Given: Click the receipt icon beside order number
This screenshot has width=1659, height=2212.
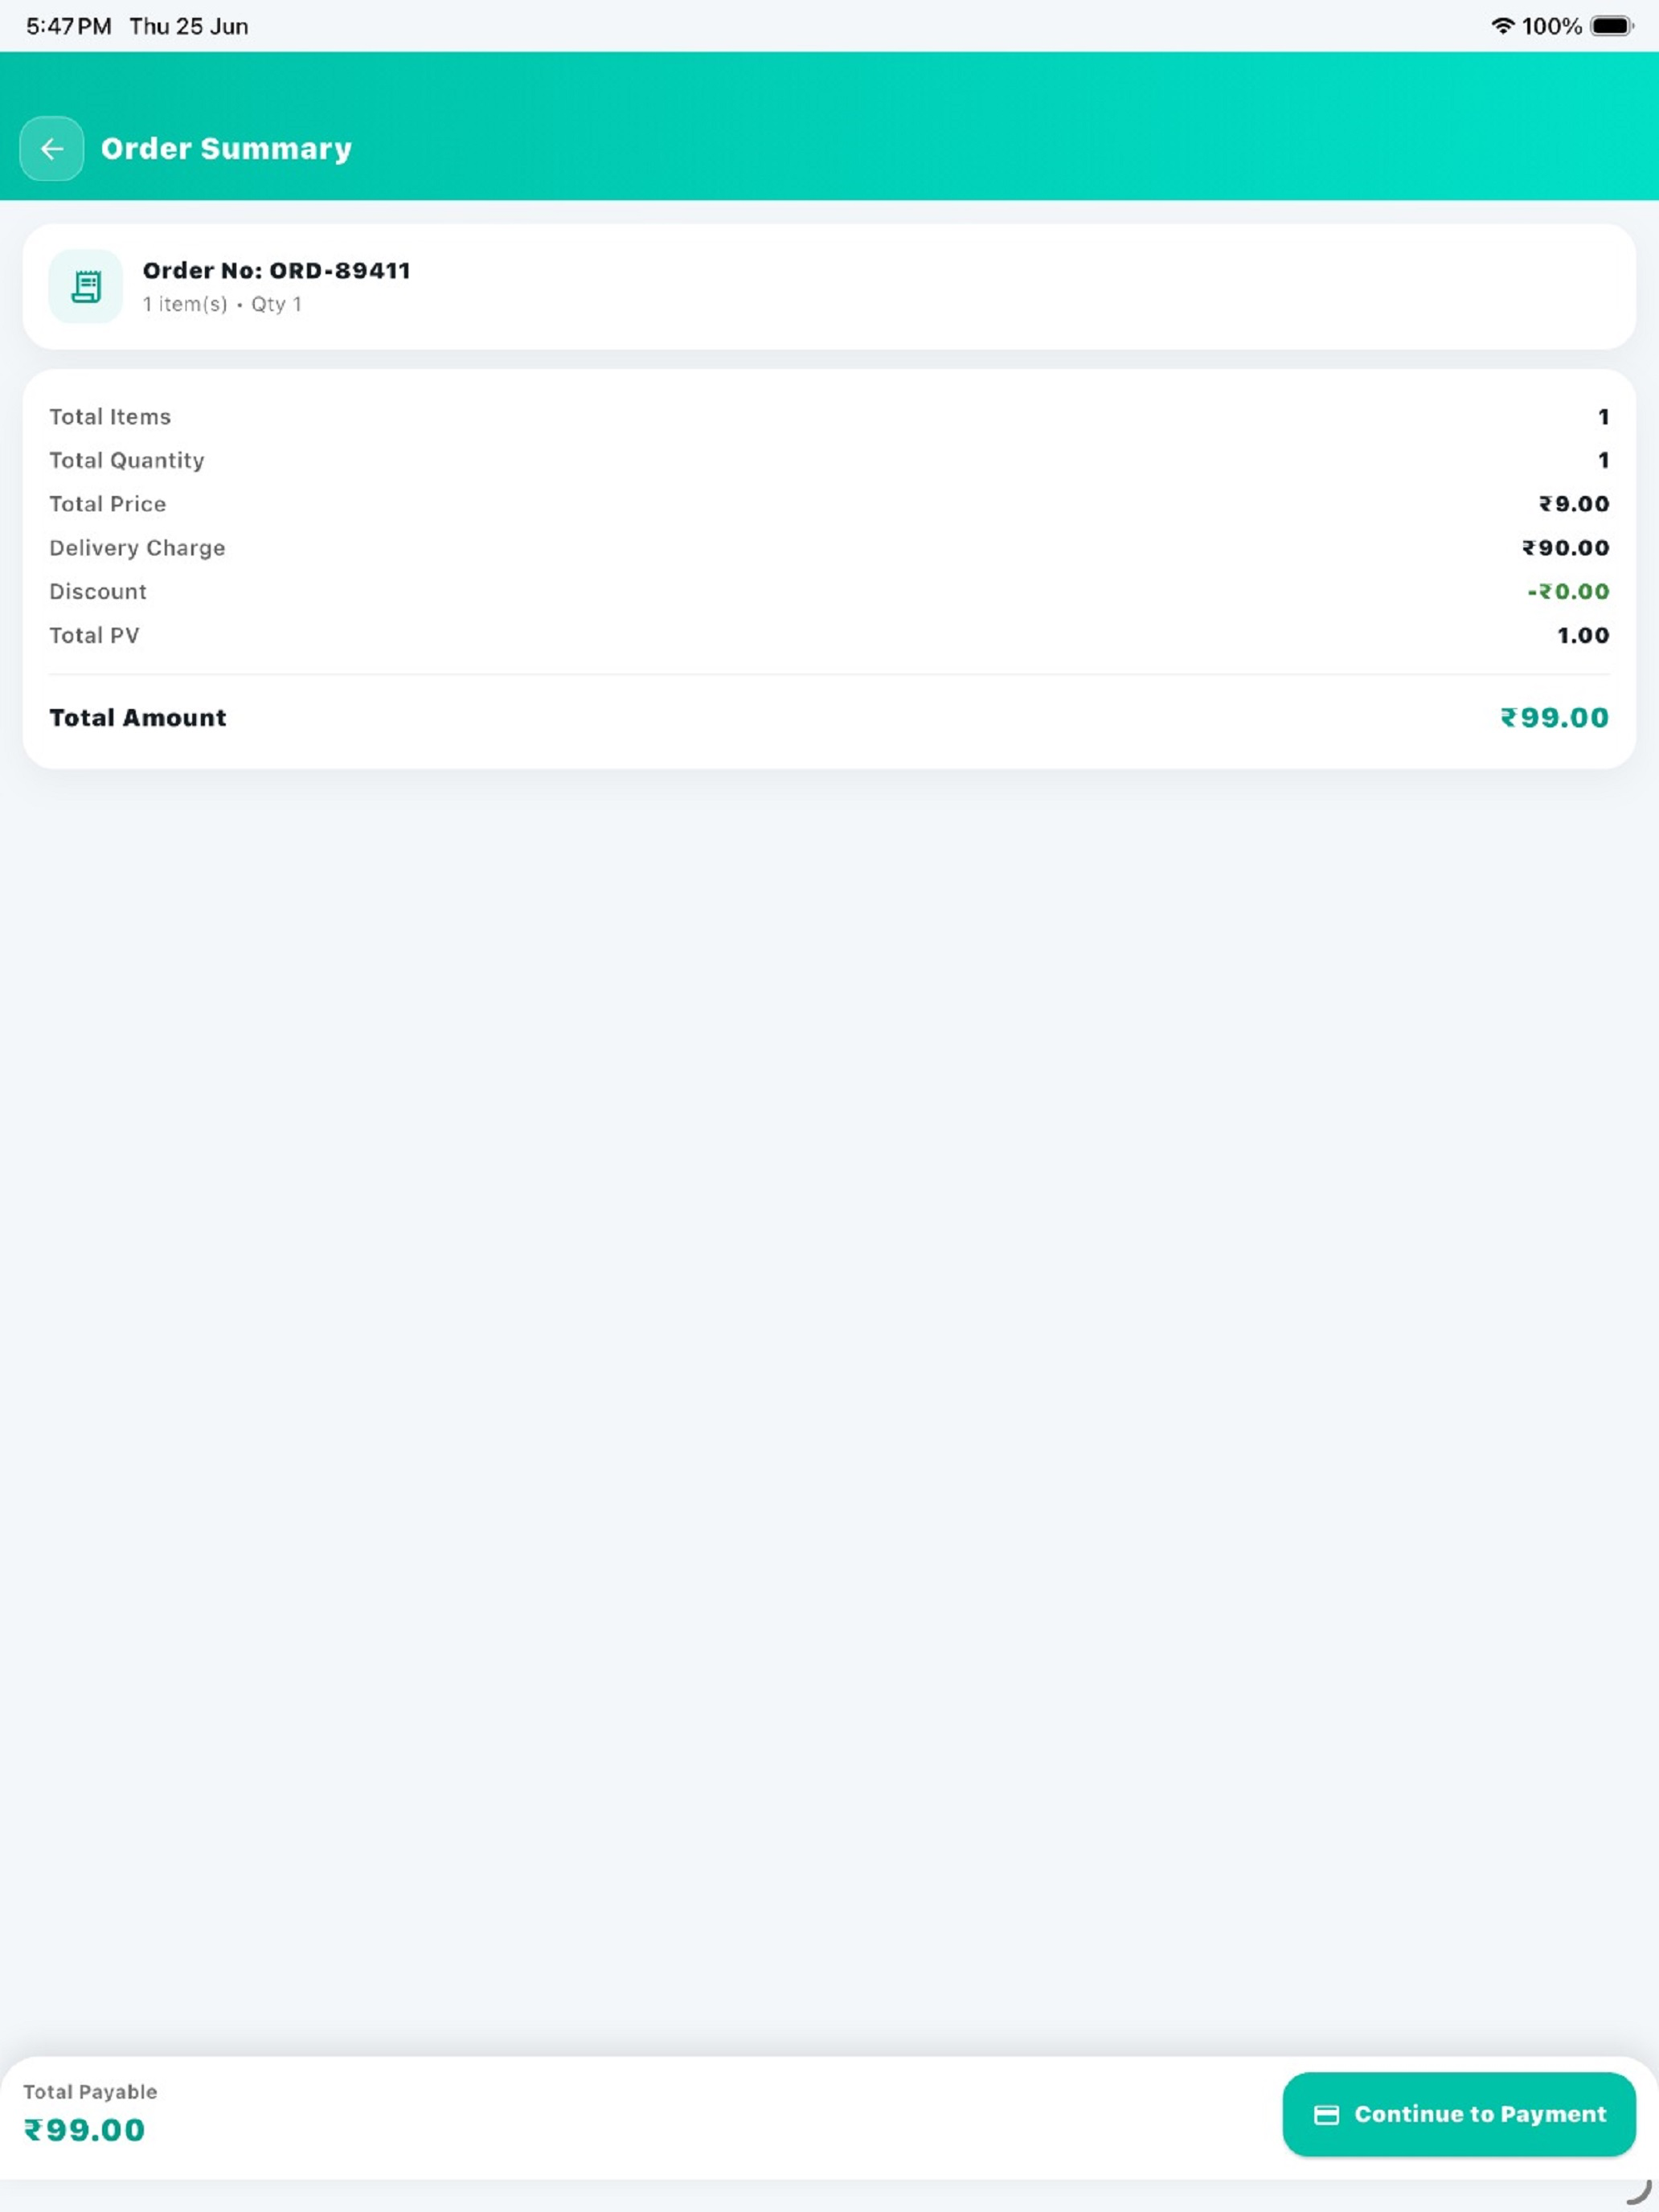Looking at the screenshot, I should point(86,286).
